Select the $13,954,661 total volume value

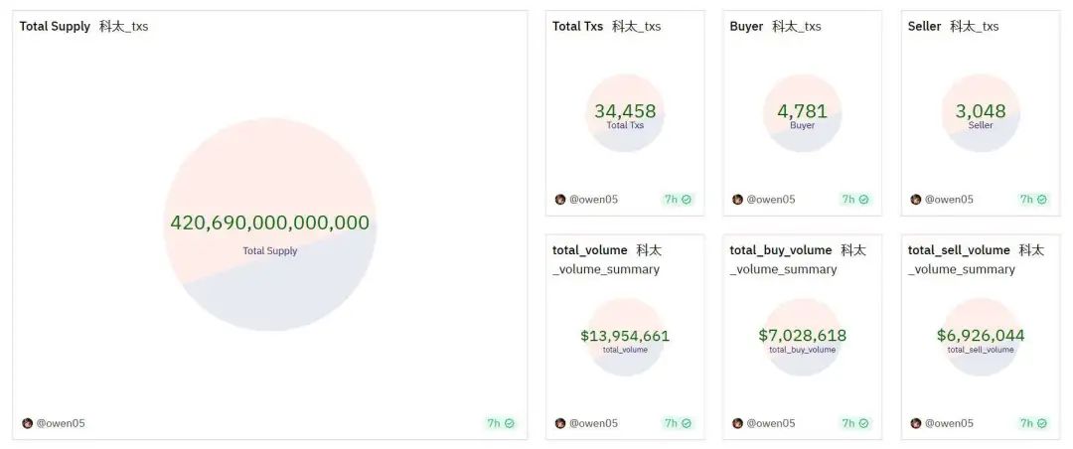tap(625, 336)
